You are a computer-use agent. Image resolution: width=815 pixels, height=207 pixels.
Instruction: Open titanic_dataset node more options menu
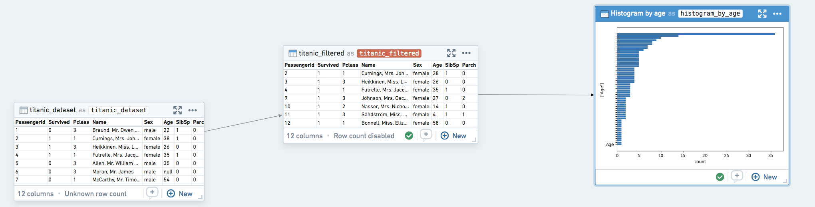[193, 110]
